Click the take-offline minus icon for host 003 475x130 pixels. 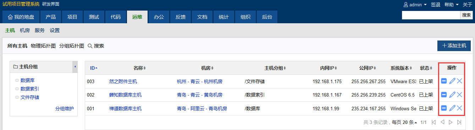444,81
